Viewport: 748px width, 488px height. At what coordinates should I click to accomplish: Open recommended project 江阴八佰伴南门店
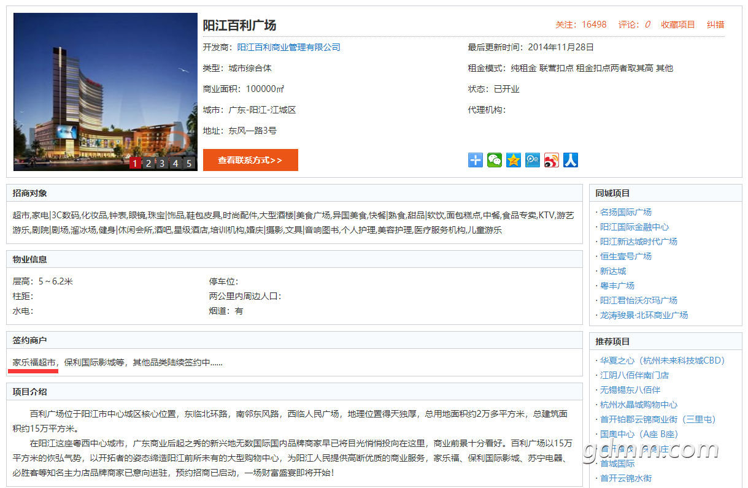click(634, 375)
